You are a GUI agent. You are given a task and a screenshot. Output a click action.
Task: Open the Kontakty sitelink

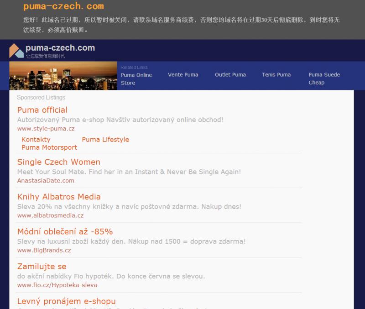(36, 140)
